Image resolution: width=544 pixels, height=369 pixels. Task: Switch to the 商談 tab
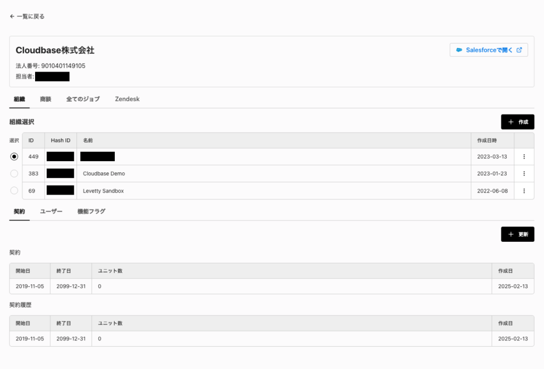(46, 99)
